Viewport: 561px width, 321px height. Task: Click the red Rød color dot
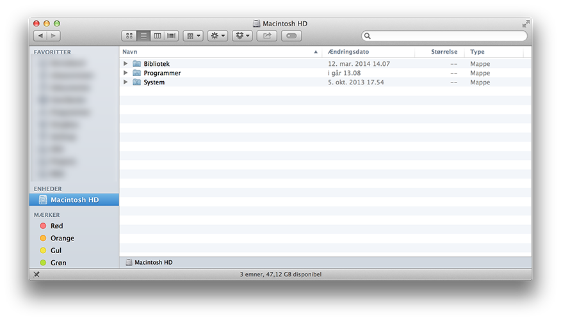click(43, 226)
